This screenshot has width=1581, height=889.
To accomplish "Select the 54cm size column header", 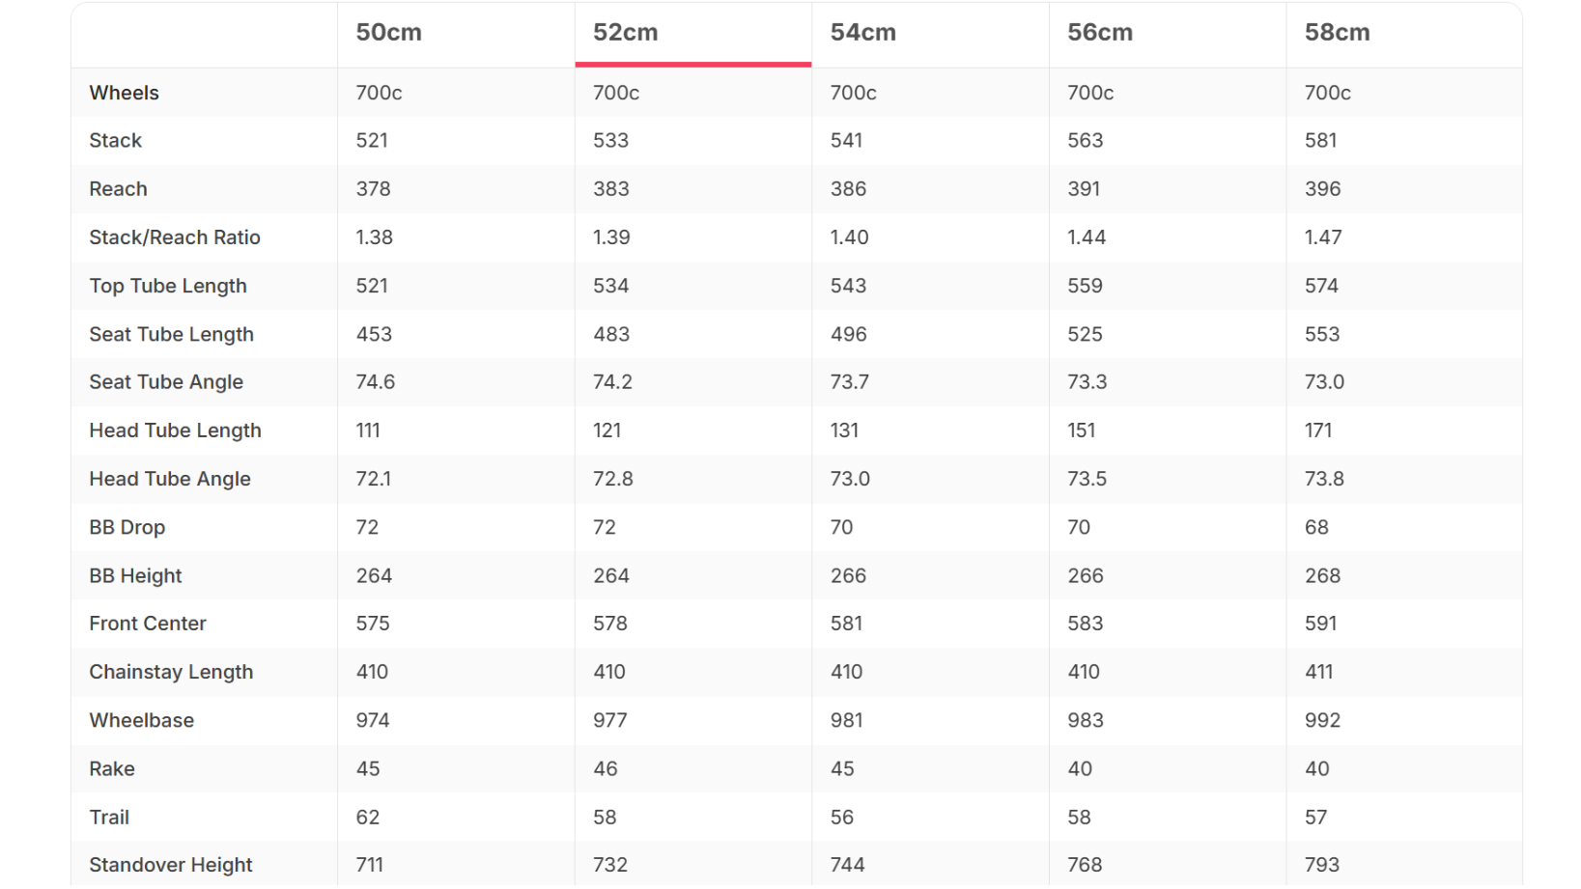I will (862, 32).
